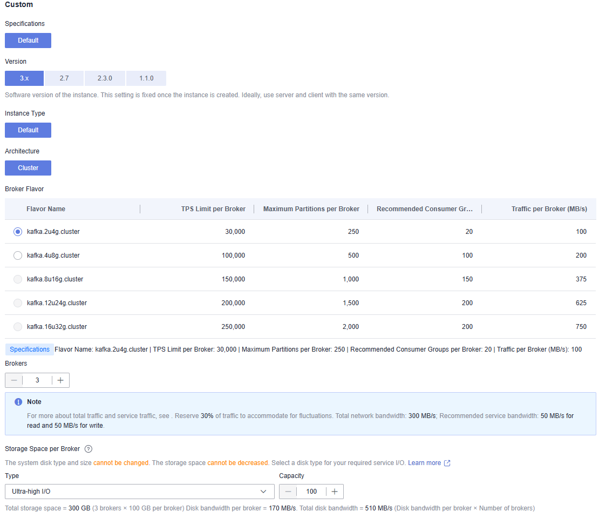Screen dimensions: 599x518
Task: Click the TPS Limit per Broker column header
Action: (x=213, y=209)
